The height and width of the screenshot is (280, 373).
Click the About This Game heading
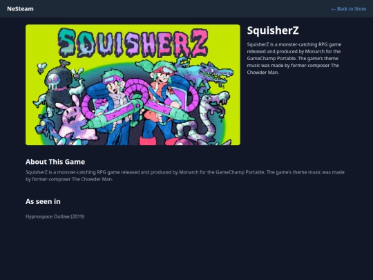55,162
